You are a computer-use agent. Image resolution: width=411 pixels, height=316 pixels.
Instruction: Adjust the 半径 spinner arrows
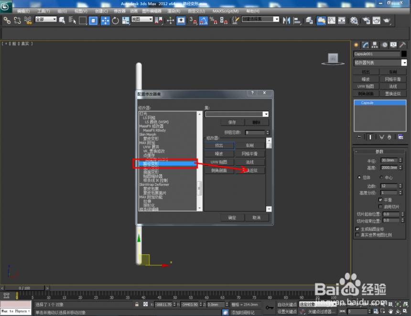tap(400, 160)
